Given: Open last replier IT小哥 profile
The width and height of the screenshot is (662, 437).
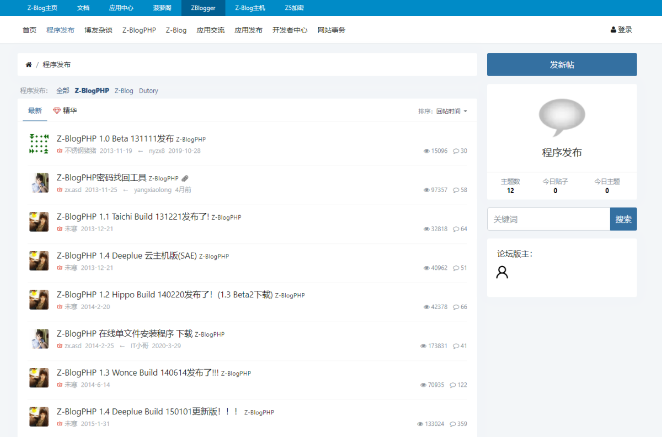Looking at the screenshot, I should coord(140,346).
